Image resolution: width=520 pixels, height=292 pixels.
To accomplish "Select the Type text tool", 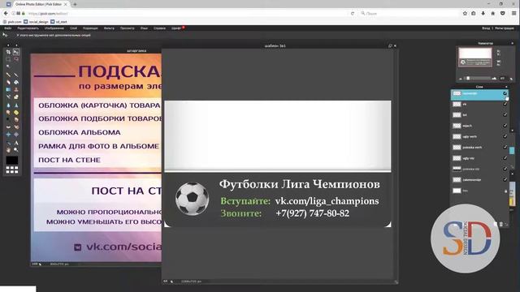I will (16, 143).
